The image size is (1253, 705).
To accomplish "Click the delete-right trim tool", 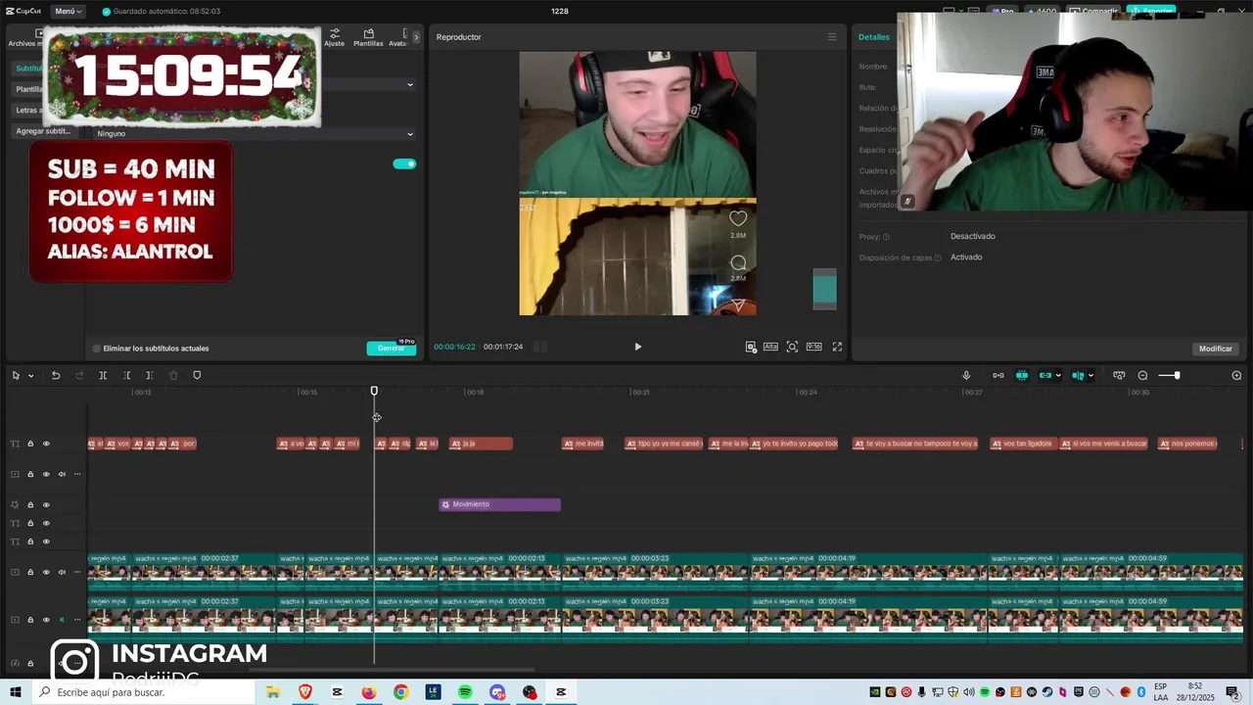I will point(149,375).
